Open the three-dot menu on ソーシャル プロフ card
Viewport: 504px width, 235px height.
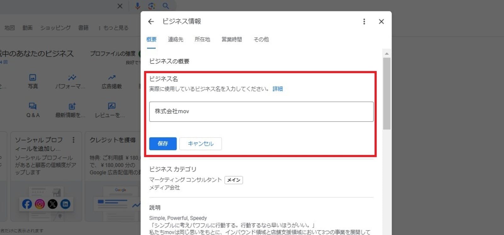[73, 140]
